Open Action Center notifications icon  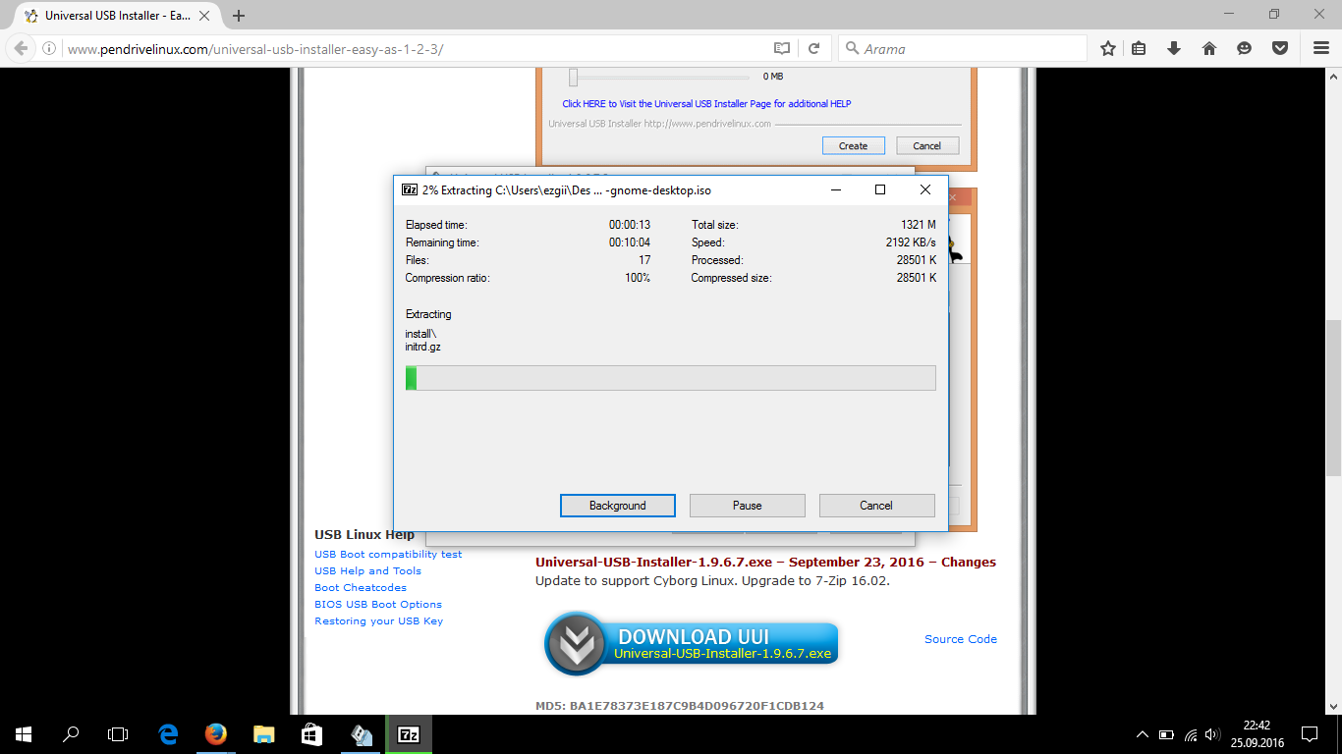click(1310, 733)
